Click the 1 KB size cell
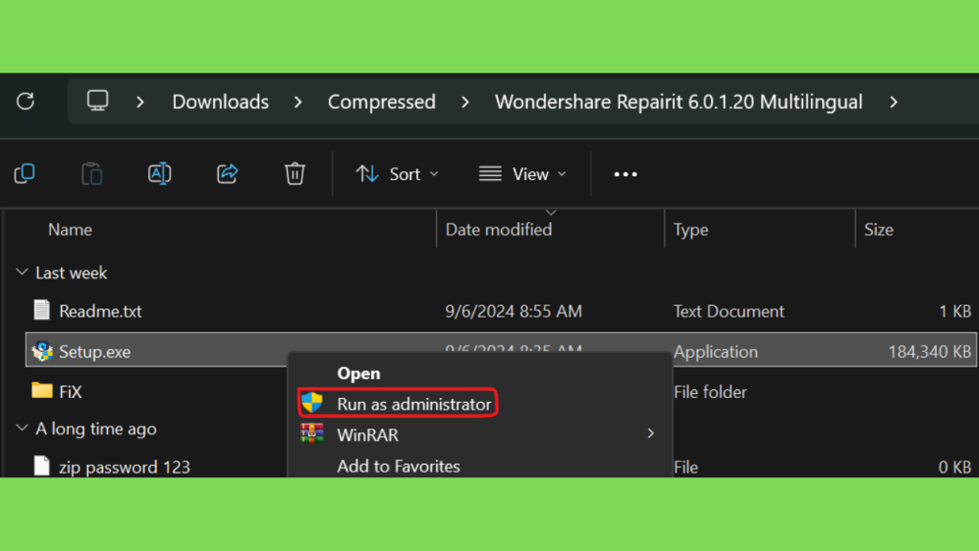 (x=955, y=311)
